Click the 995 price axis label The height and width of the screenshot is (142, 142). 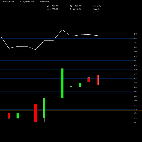pyautogui.click(x=135, y=105)
